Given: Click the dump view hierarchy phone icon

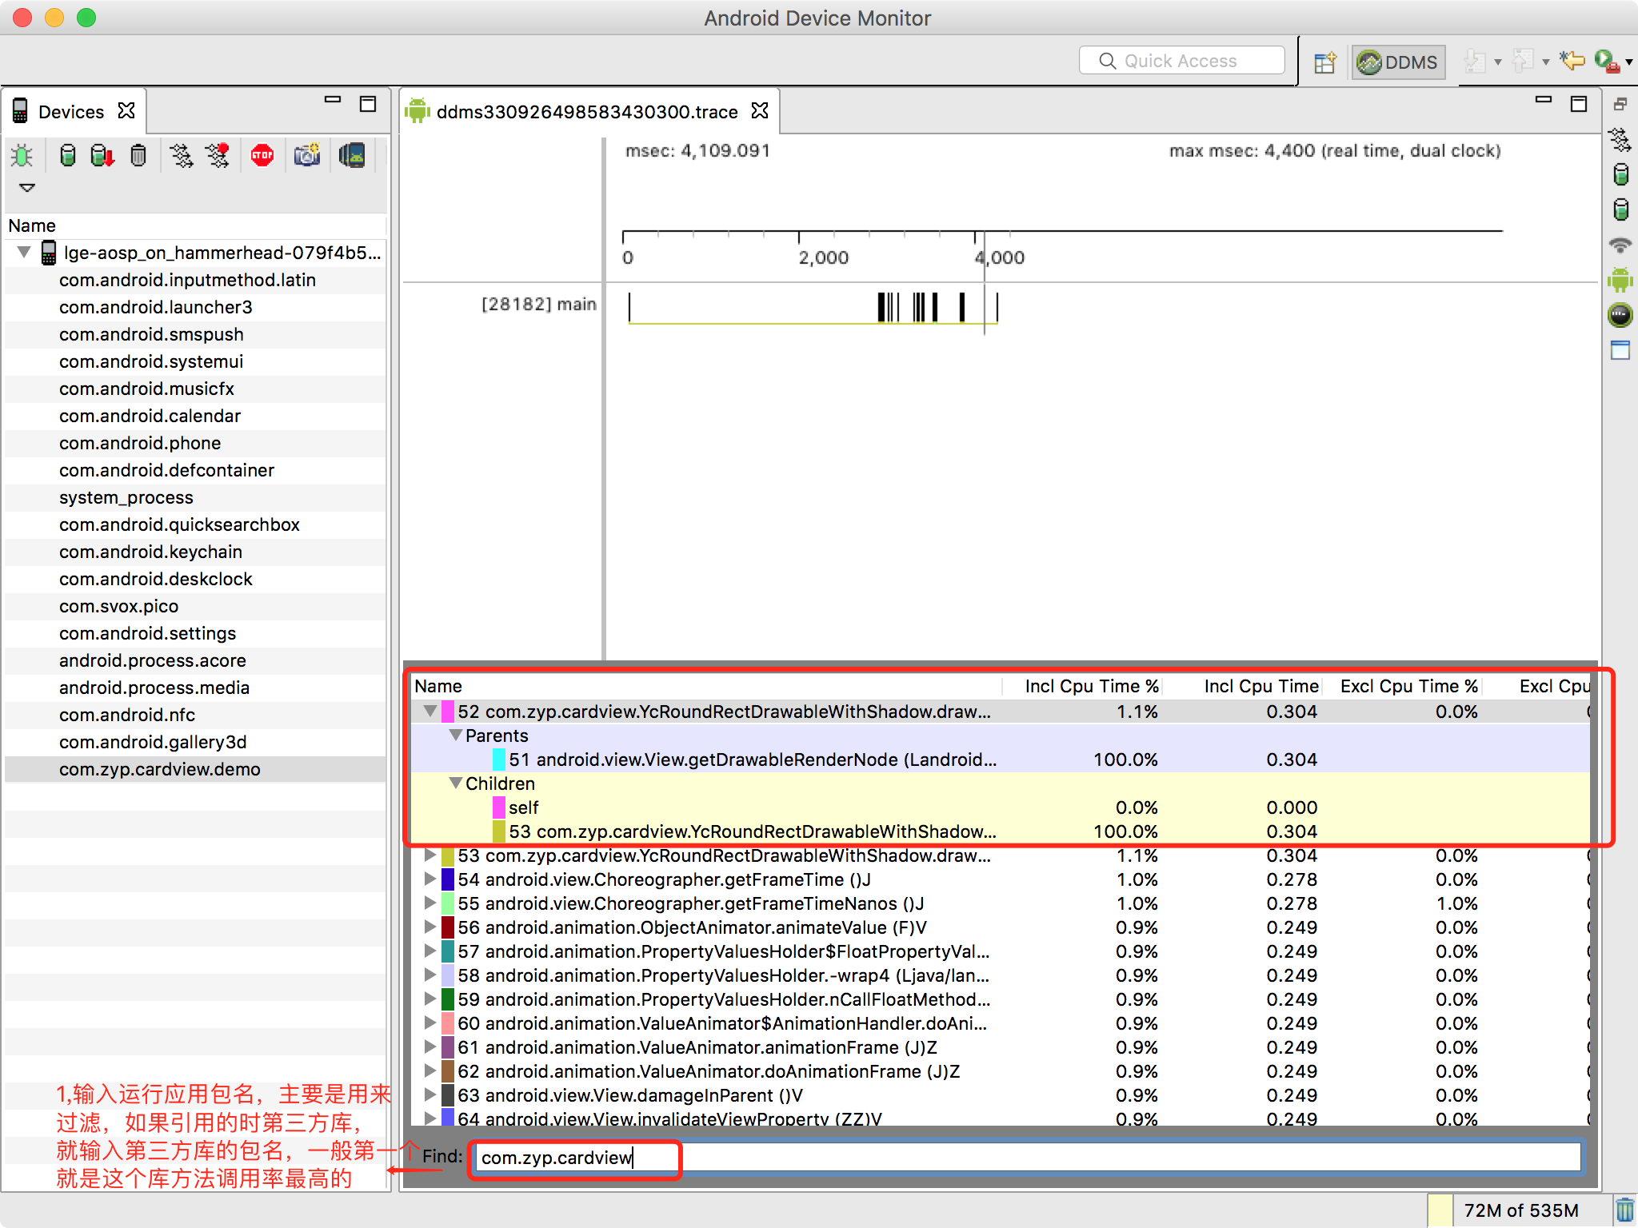Looking at the screenshot, I should [352, 155].
